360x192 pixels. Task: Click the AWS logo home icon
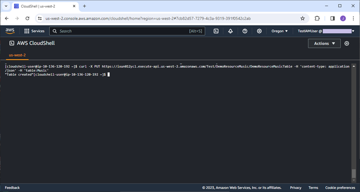10,31
